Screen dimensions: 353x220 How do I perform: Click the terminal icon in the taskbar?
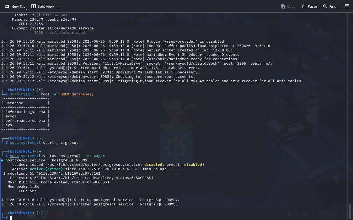pyautogui.click(x=74, y=214)
